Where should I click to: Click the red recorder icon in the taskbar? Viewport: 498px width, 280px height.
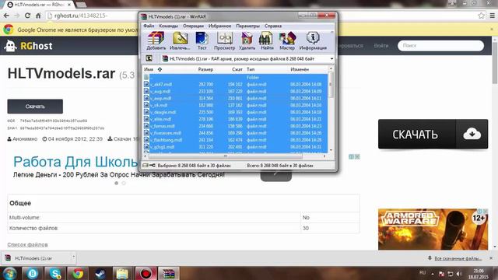(x=146, y=273)
